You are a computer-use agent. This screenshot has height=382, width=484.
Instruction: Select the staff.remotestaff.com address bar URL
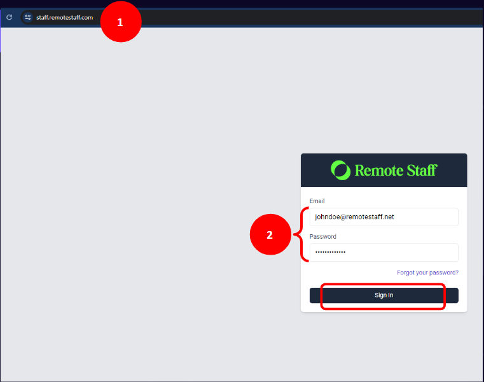point(64,18)
